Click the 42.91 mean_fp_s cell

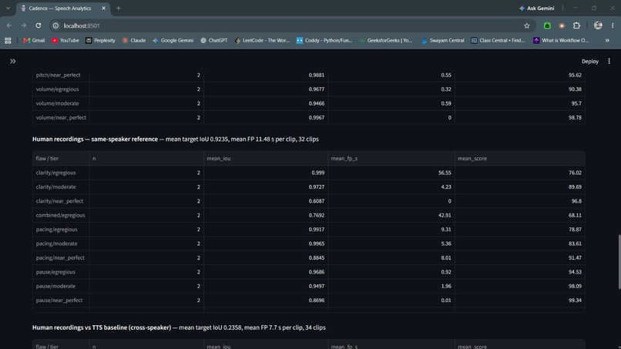pos(391,216)
